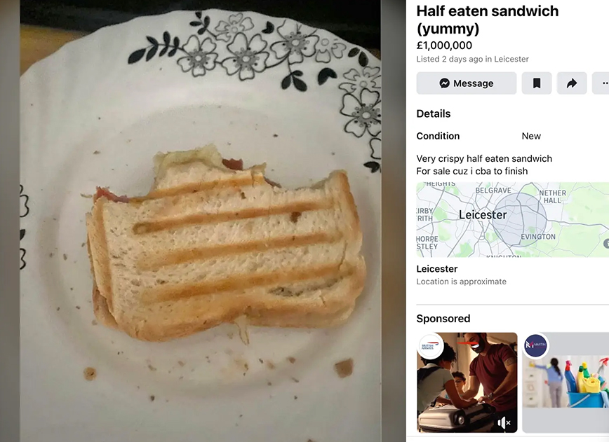The width and height of the screenshot is (609, 442).
Task: Click the Messenger icon inside Message button
Action: (444, 83)
